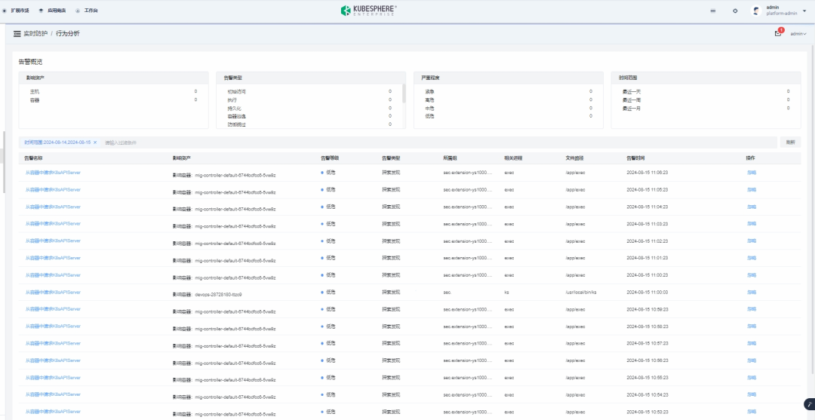Click the admin user avatar icon
The image size is (815, 420).
tap(755, 11)
